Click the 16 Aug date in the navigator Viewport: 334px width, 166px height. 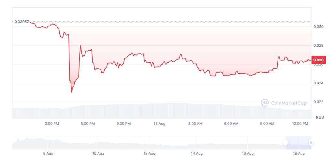tap(248, 153)
